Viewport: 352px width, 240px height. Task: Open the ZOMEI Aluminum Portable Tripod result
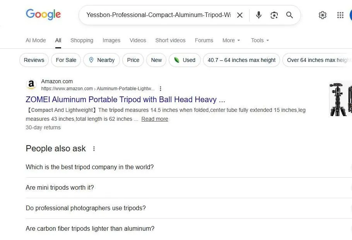(x=125, y=99)
